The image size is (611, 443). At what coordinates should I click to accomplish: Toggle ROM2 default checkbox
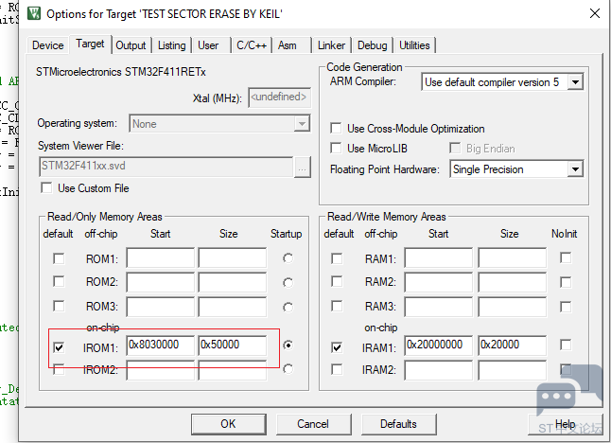coord(59,281)
